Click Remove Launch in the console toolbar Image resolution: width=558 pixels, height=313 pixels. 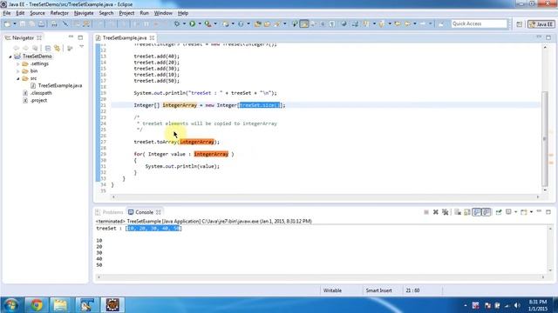pos(436,212)
